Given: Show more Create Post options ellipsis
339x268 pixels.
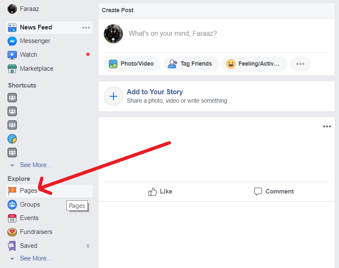Looking at the screenshot, I should (x=300, y=64).
